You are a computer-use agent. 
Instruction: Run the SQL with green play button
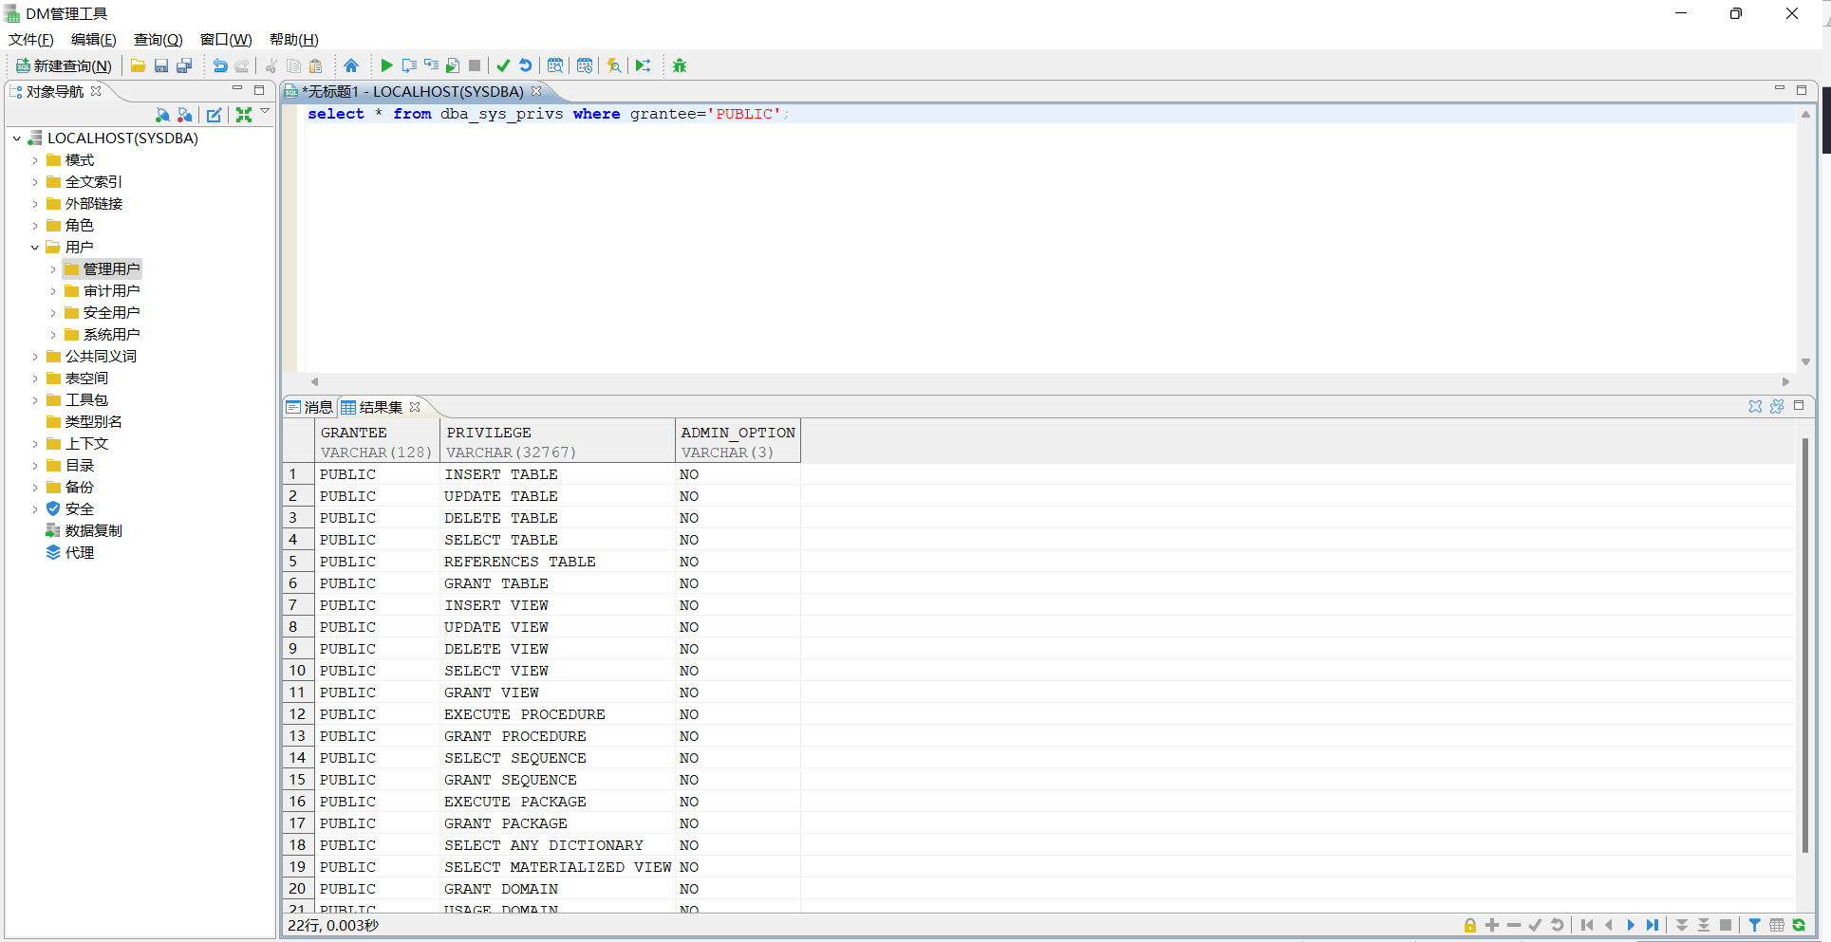click(x=386, y=65)
